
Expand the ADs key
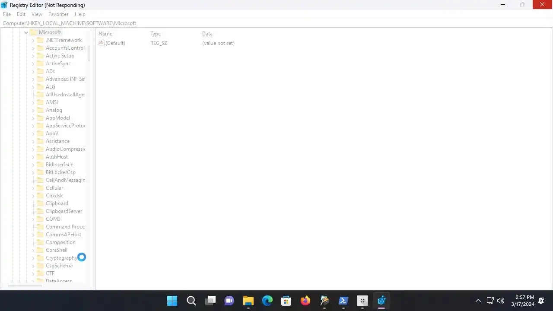click(33, 71)
